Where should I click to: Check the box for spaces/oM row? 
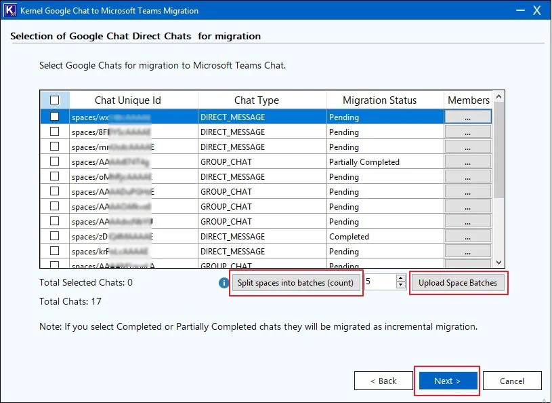coord(55,176)
